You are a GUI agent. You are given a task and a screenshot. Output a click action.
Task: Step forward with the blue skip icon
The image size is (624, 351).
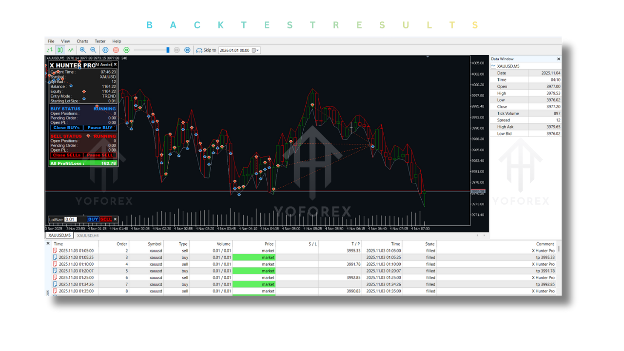(188, 50)
